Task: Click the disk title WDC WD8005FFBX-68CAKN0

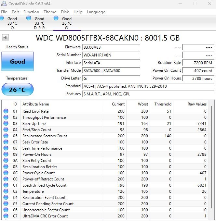Action: point(87,38)
